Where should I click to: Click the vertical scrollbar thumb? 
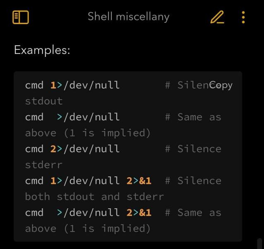259,244
